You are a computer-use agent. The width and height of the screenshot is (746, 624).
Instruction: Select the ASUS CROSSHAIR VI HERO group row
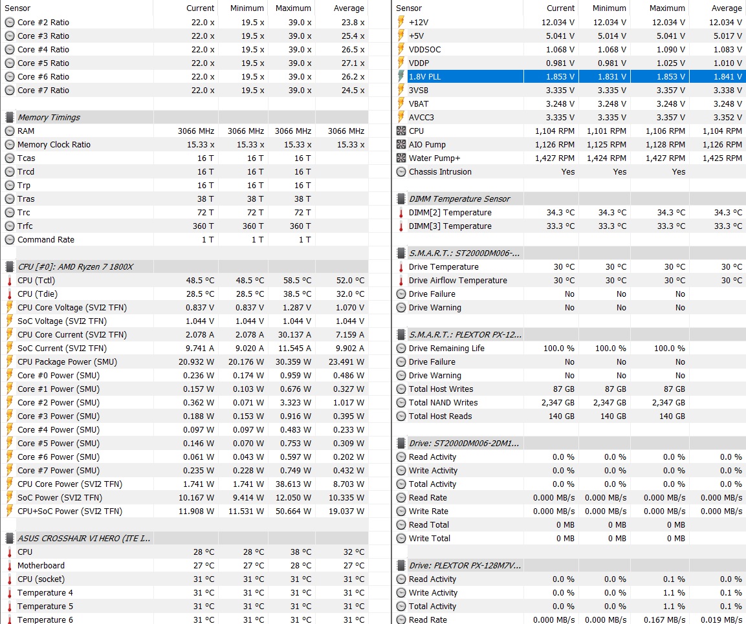coord(184,539)
